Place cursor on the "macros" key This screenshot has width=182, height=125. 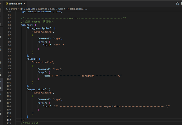click(27, 25)
